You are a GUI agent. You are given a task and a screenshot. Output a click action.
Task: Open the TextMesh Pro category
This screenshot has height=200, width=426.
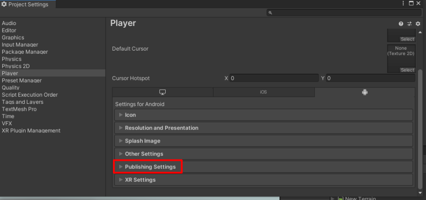click(x=19, y=109)
